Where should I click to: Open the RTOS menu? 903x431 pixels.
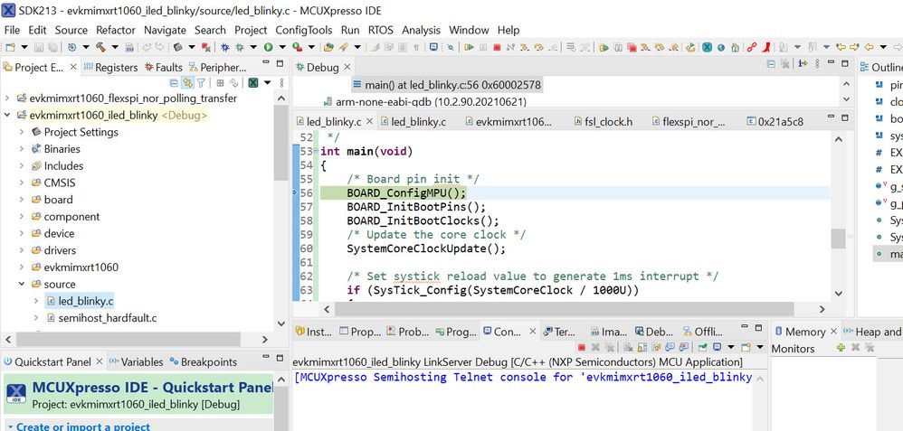pyautogui.click(x=381, y=30)
